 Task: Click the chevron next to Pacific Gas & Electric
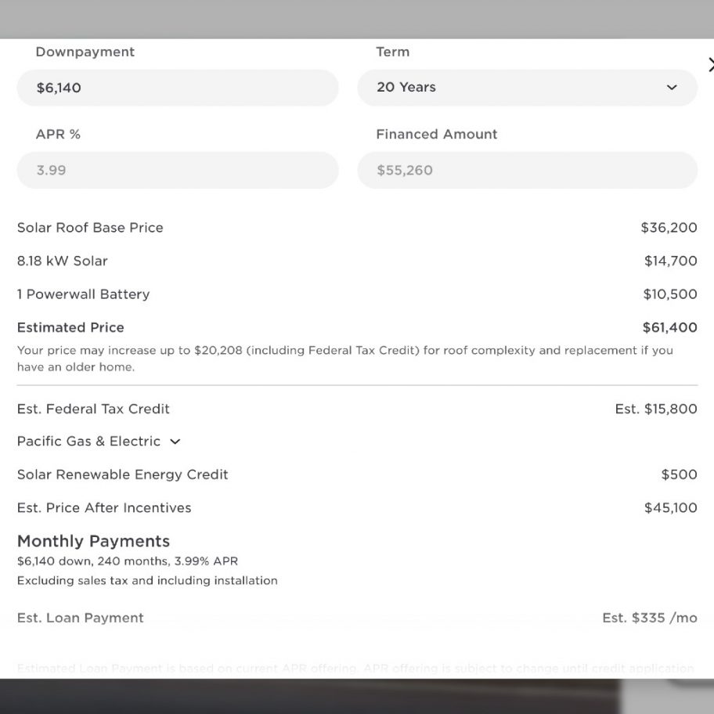tap(175, 442)
